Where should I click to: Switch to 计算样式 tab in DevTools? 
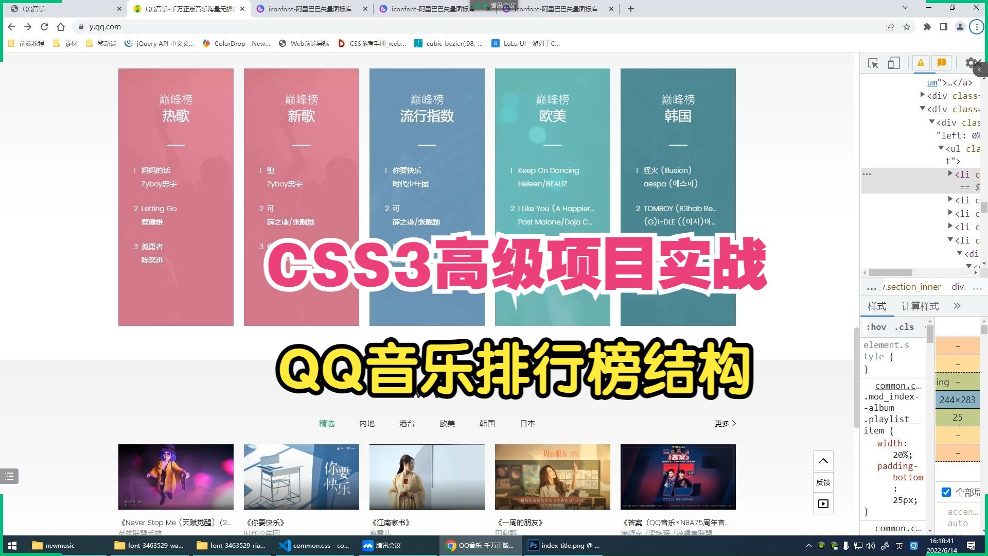(x=920, y=306)
